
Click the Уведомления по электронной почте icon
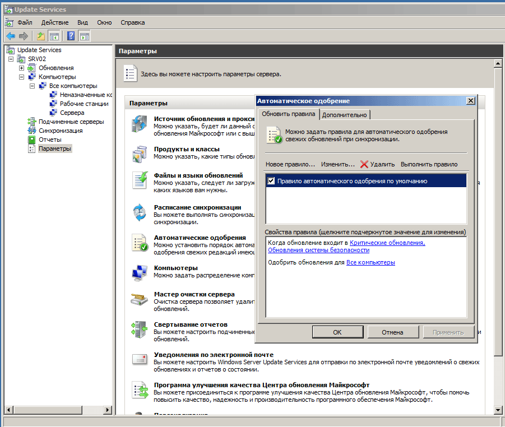point(139,359)
